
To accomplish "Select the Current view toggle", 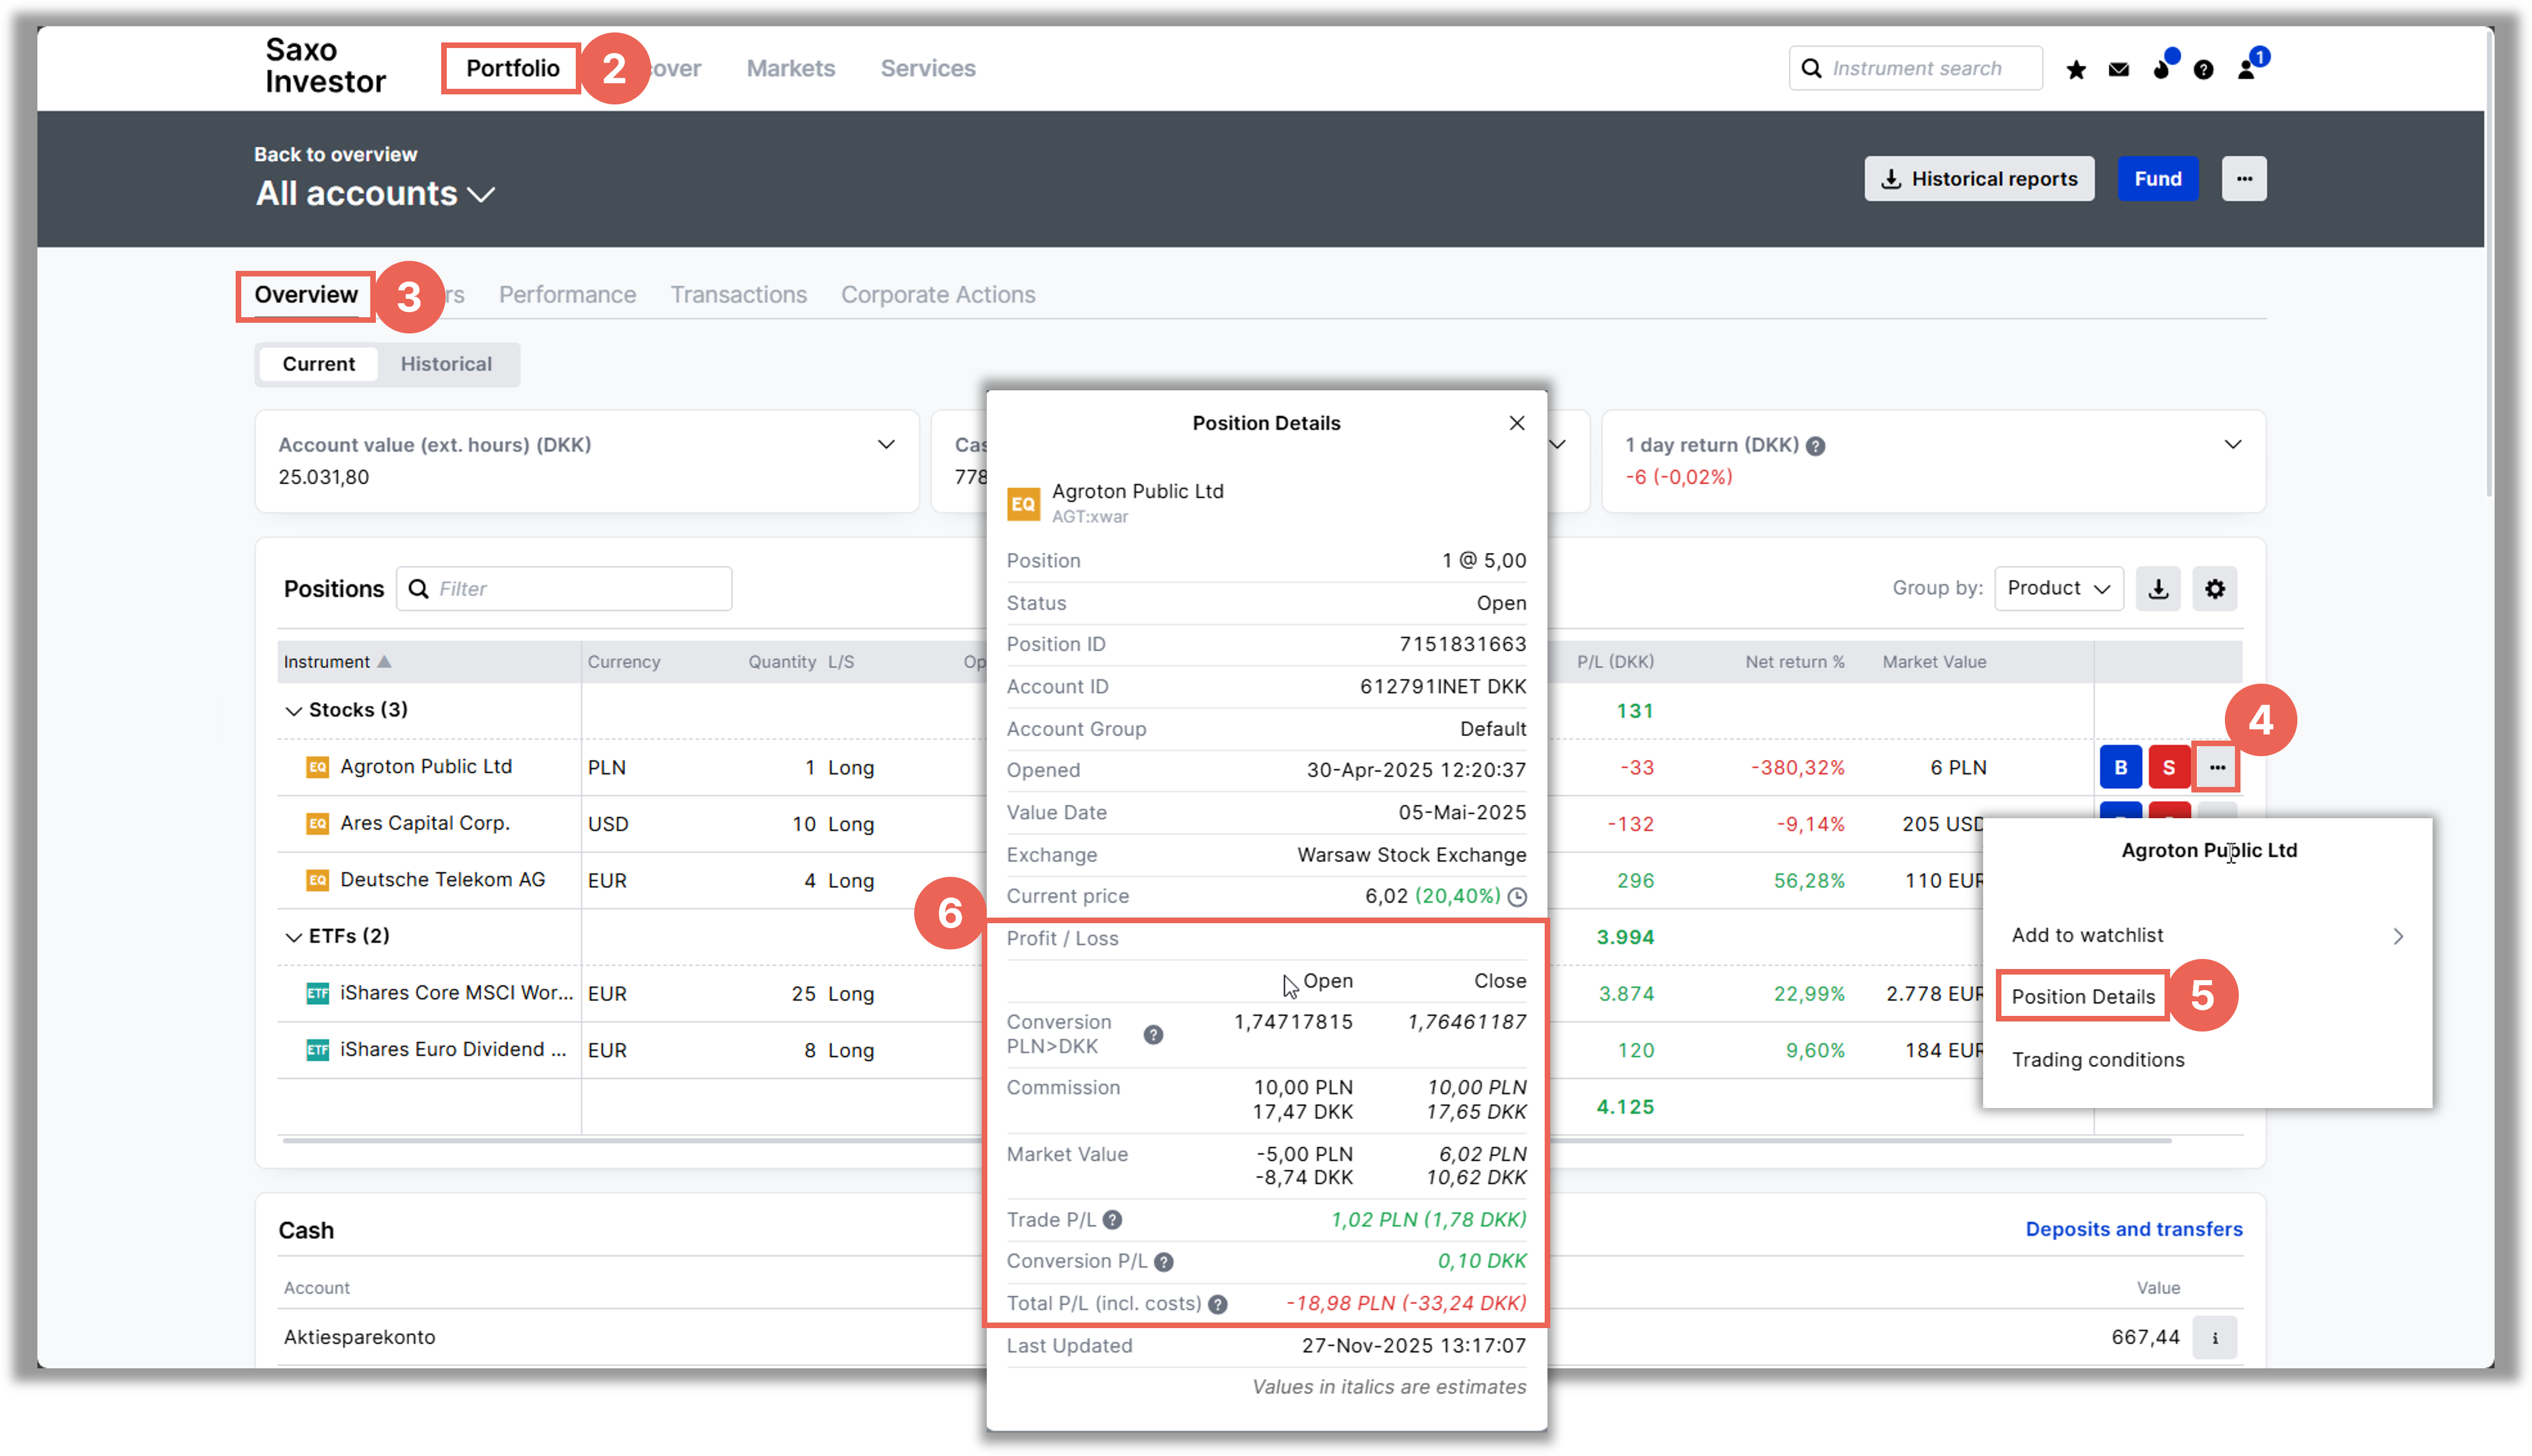I will (x=318, y=364).
